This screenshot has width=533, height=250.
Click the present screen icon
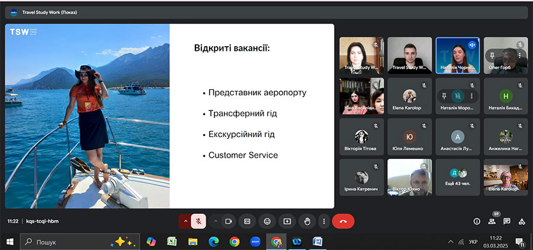(287, 221)
